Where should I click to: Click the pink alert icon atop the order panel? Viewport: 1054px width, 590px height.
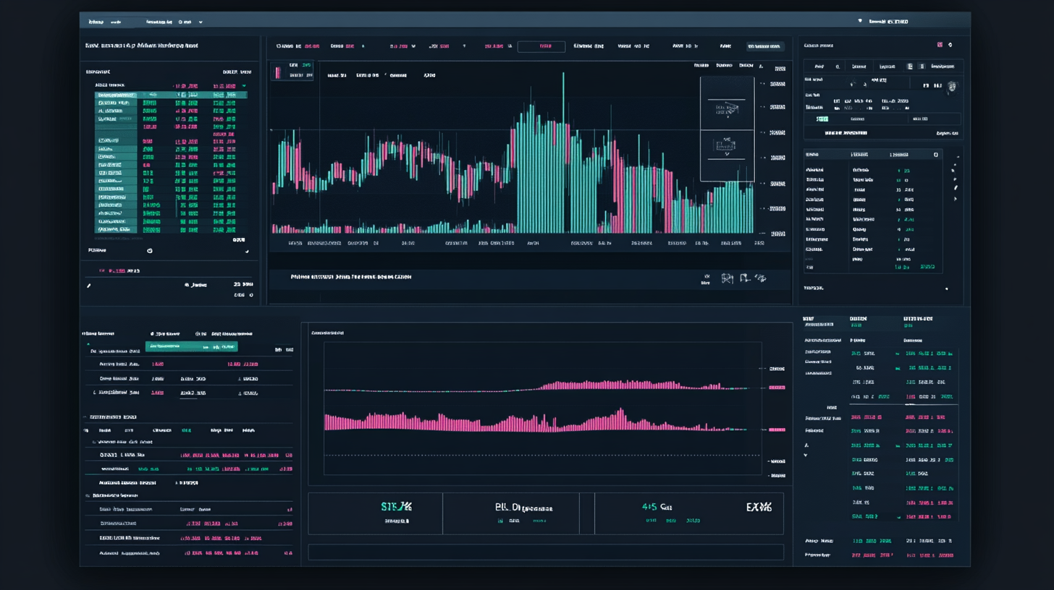940,45
